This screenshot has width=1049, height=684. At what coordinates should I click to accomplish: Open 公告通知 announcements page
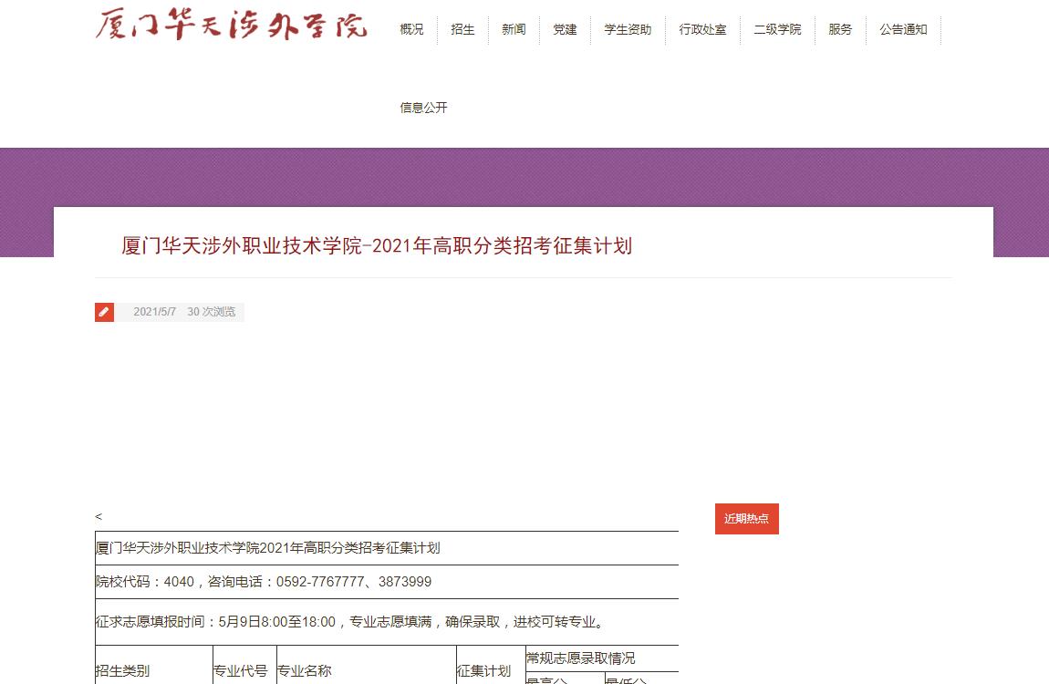click(x=903, y=29)
